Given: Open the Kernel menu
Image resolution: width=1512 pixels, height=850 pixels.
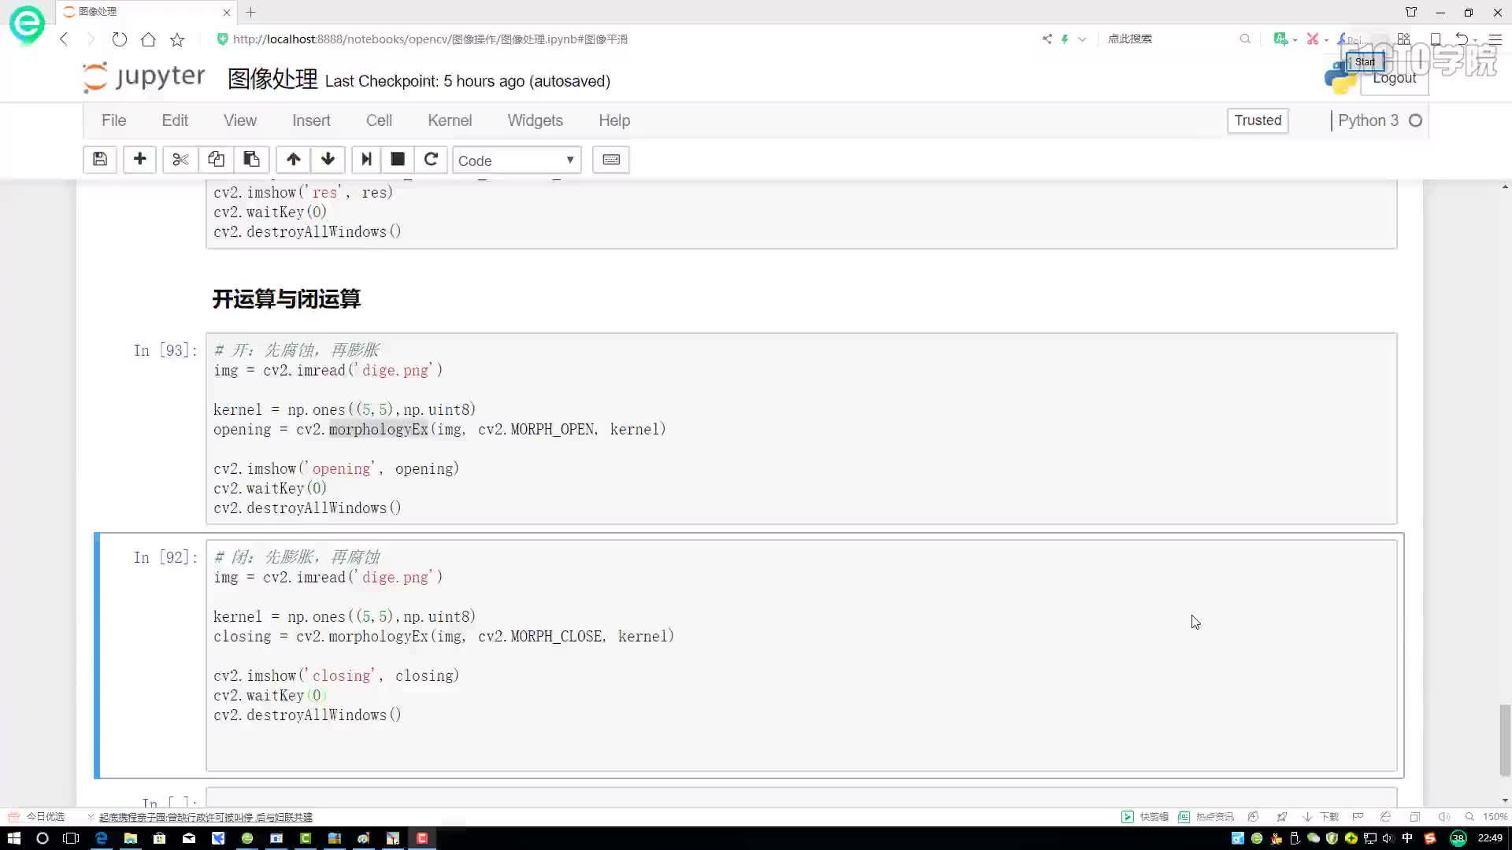Looking at the screenshot, I should [x=450, y=120].
